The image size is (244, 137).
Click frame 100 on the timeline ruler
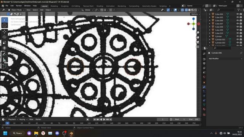pyautogui.click(x=82, y=123)
